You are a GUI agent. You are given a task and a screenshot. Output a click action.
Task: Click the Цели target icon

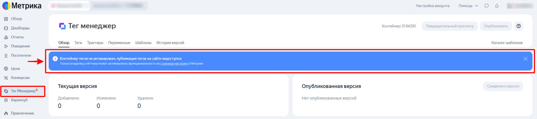6,69
